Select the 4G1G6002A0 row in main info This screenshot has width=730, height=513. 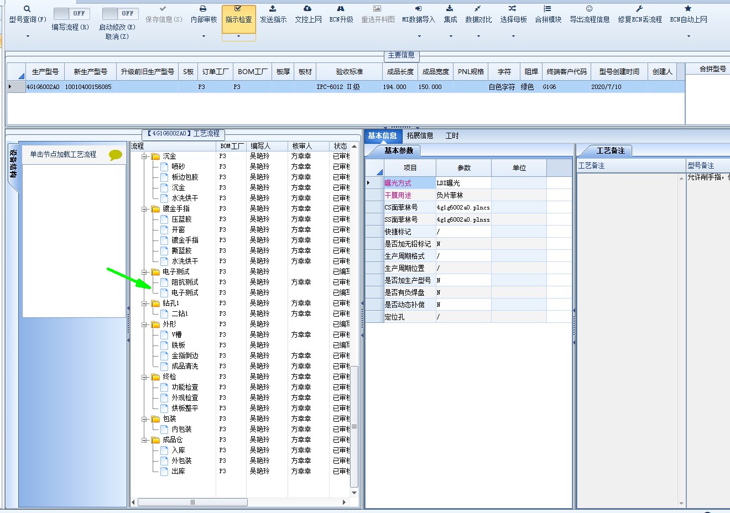click(346, 87)
